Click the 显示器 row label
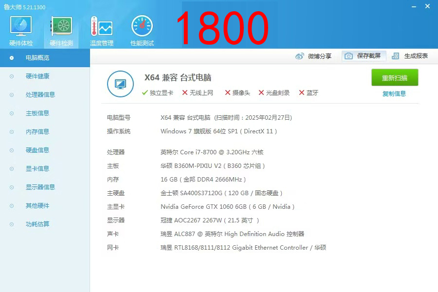 116,220
